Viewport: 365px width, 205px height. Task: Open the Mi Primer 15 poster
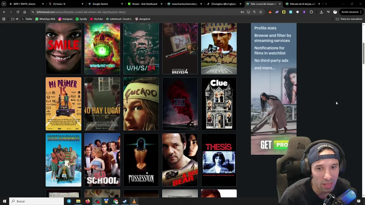(x=63, y=104)
